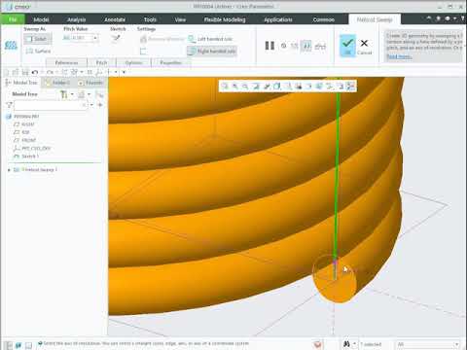Set sweep as Surface
467x350 pixels.
point(38,51)
